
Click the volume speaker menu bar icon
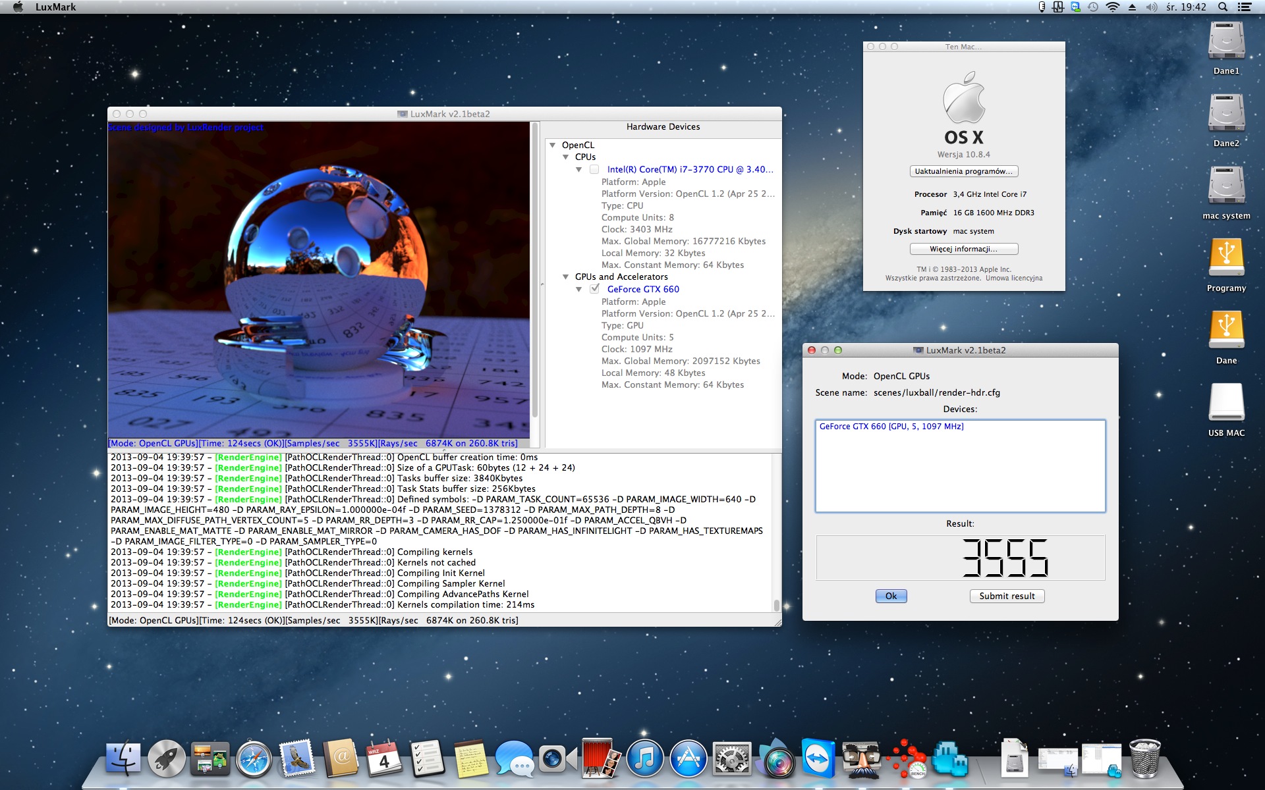click(x=1152, y=7)
